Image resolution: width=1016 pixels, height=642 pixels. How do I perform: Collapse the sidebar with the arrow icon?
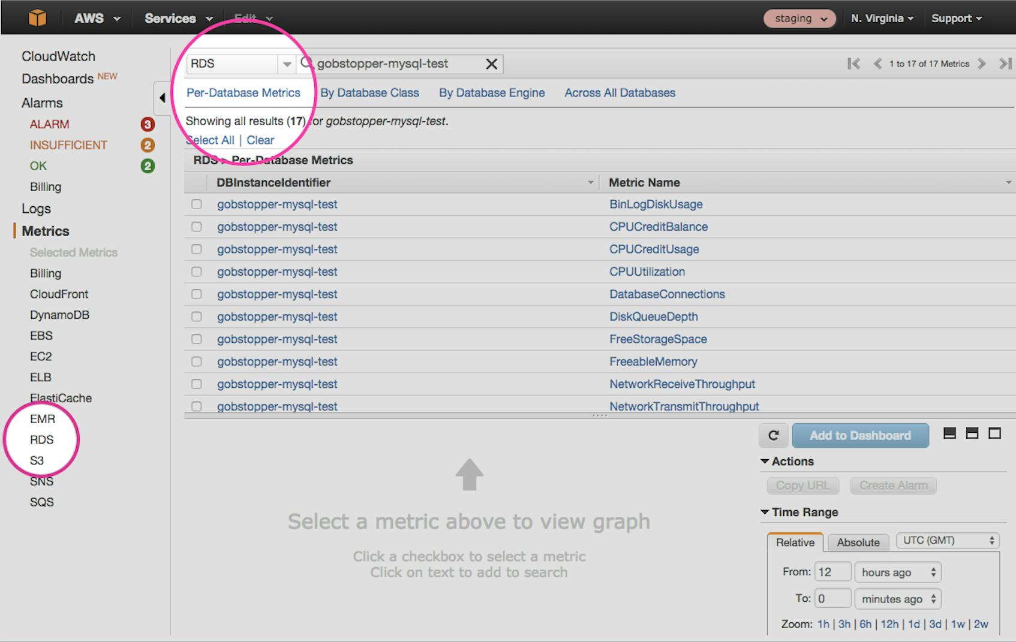pos(163,98)
